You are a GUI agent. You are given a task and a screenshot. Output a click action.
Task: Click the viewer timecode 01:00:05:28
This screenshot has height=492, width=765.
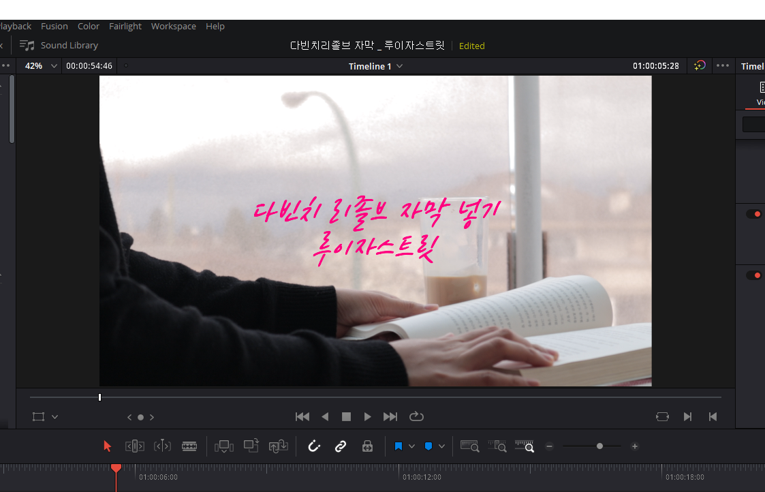tap(656, 66)
